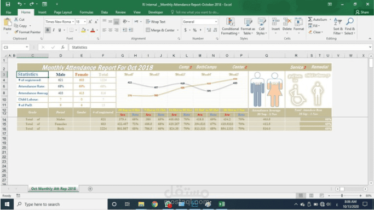Click the Format Painter brush
Screen dimensions: 374x210
(x=16, y=32)
